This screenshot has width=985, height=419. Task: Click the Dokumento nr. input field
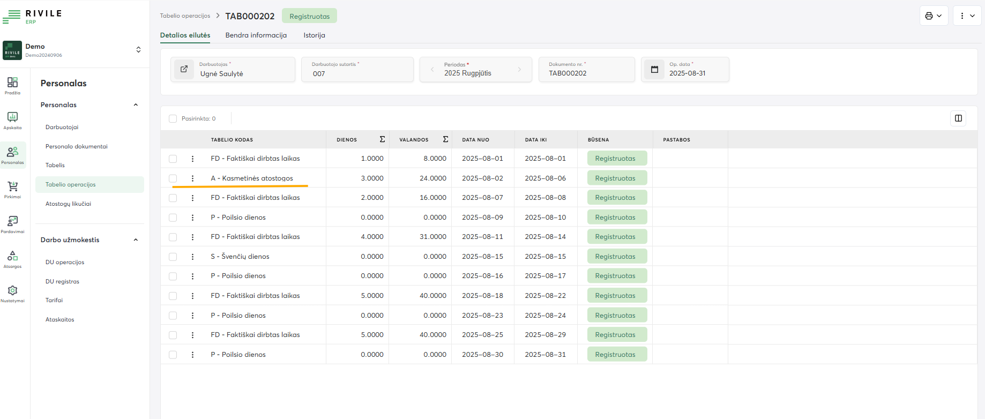(587, 73)
